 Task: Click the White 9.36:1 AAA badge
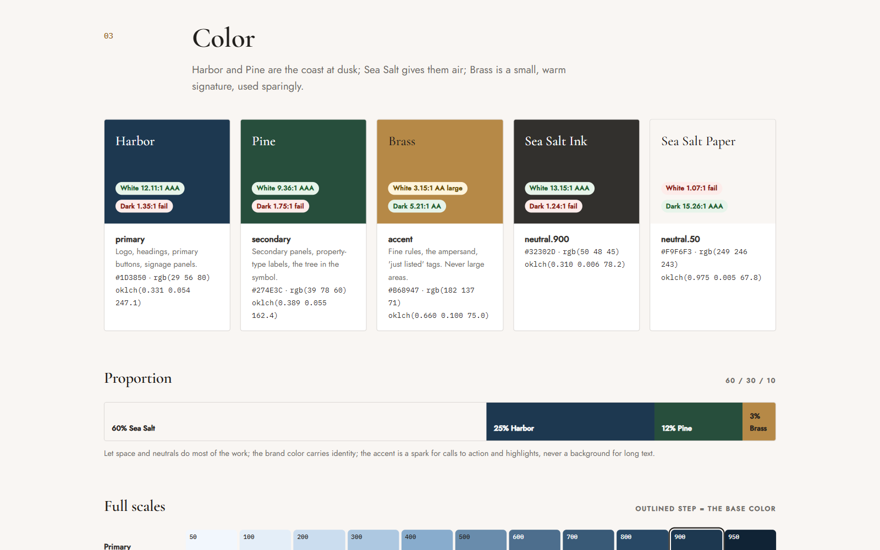[x=285, y=188]
